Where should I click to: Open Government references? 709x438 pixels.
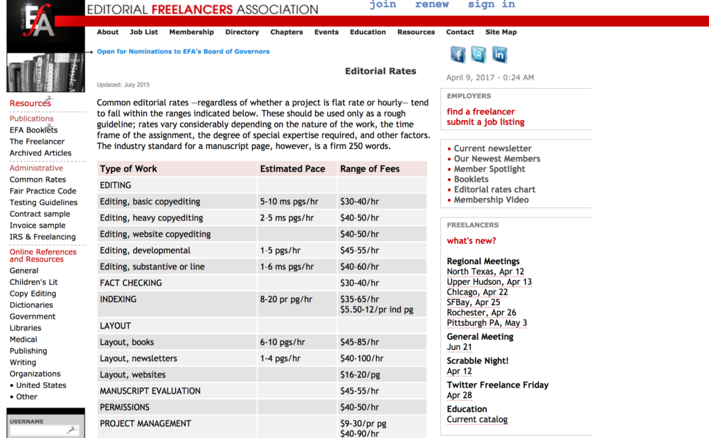[33, 316]
